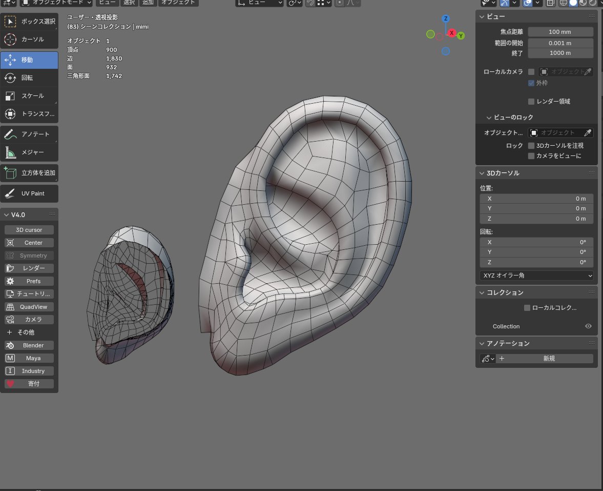Viewport: 603px width, 491px height.
Task: Activate the Move (移動) tool
Action: coord(29,60)
